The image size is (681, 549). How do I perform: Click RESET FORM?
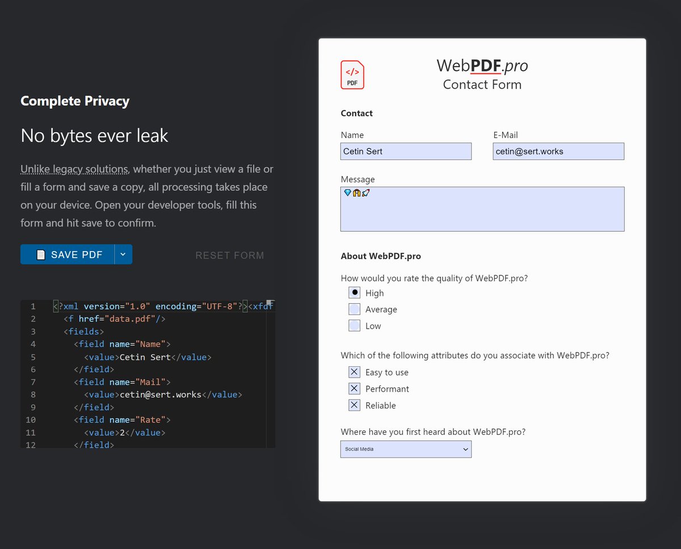pyautogui.click(x=230, y=255)
